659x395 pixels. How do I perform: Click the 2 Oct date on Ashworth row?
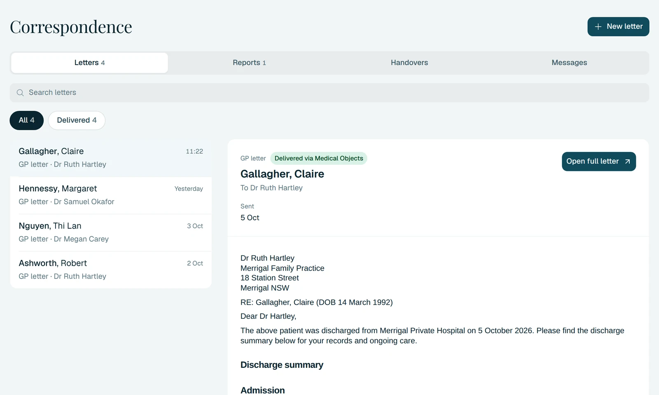pos(195,263)
